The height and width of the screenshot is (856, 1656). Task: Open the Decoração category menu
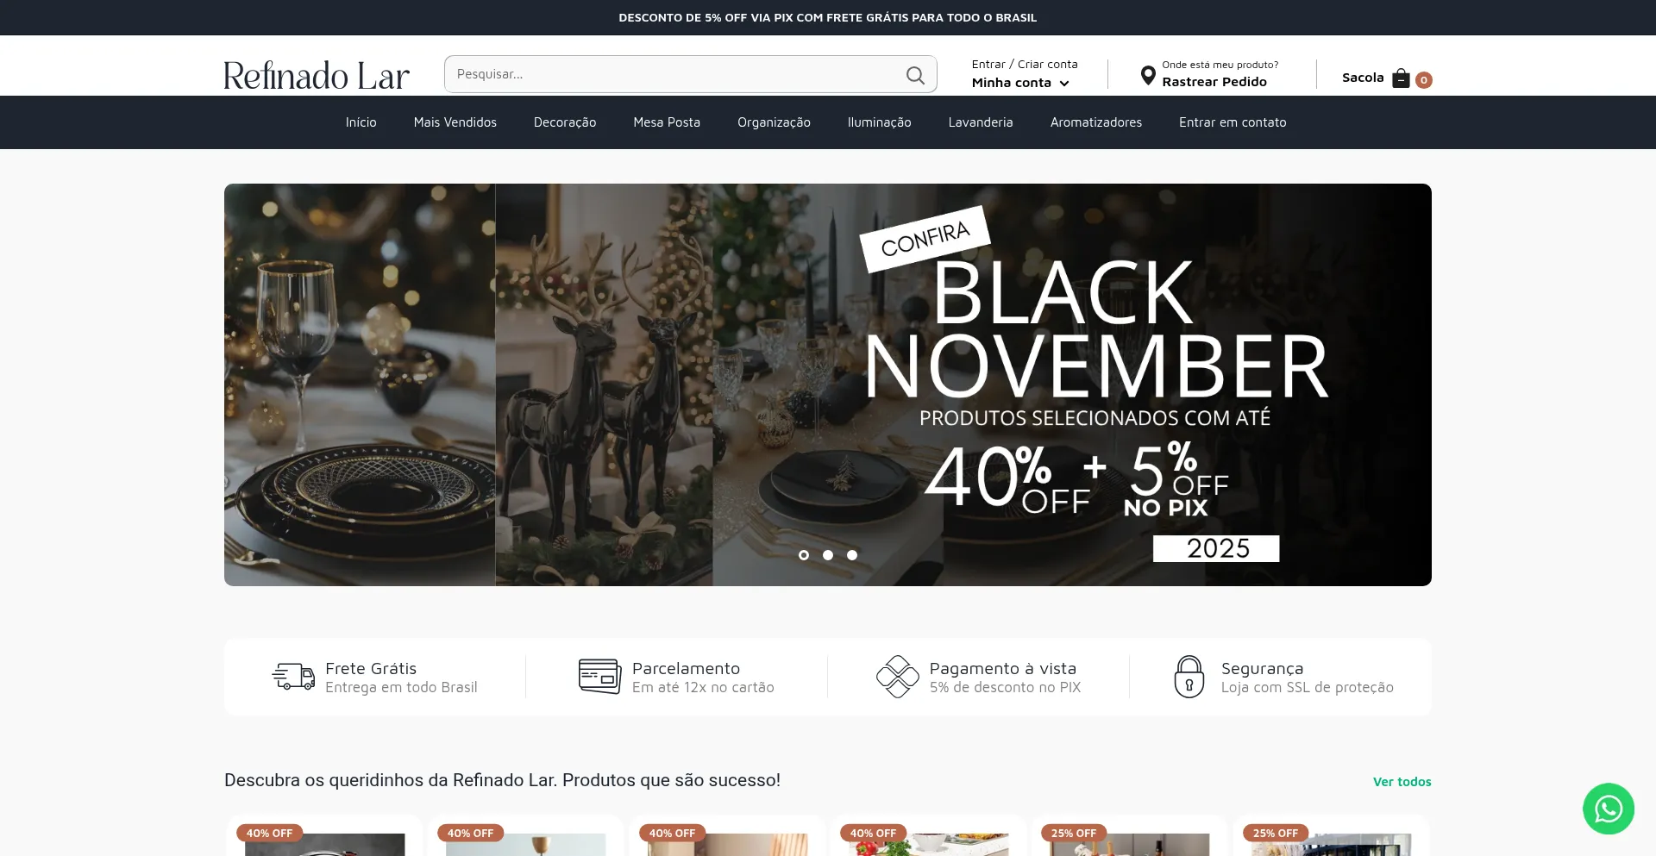(565, 122)
